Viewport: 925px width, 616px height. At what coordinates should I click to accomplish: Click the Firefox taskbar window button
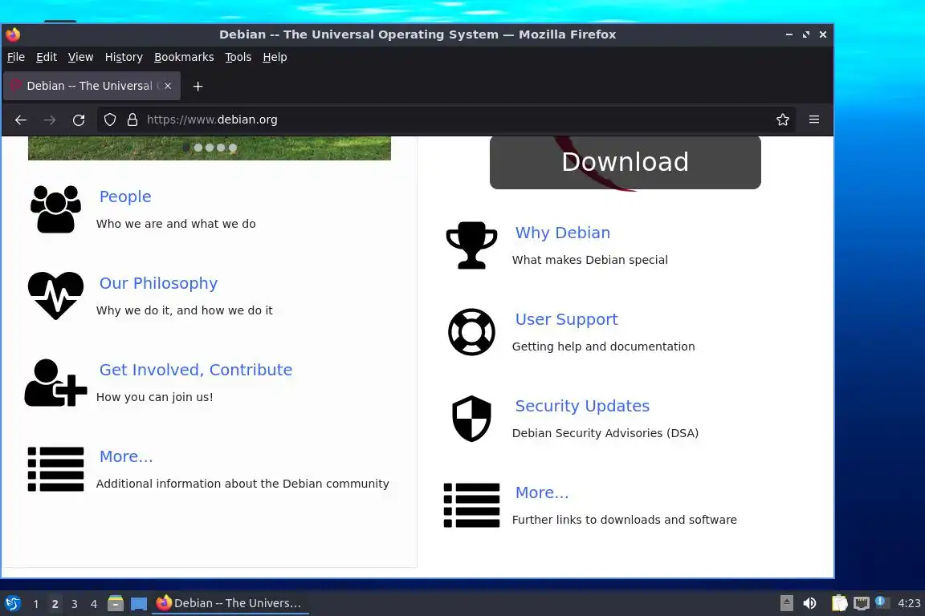pyautogui.click(x=230, y=603)
